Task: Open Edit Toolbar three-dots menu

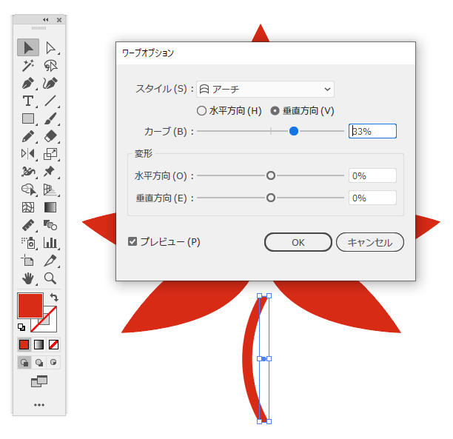Action: click(x=39, y=405)
